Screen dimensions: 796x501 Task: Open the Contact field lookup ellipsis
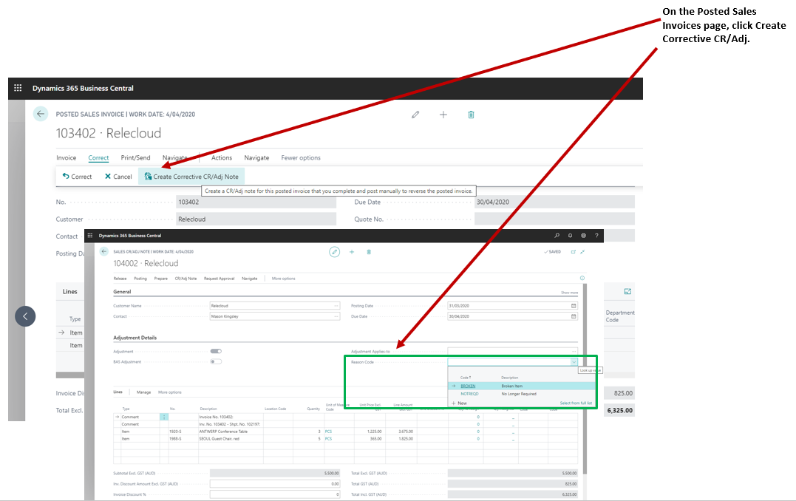(x=336, y=316)
